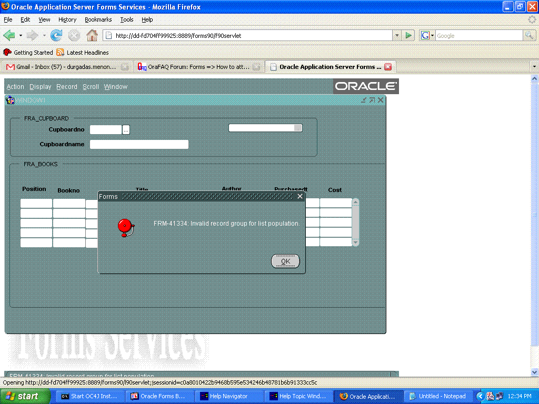This screenshot has width=539, height=404.
Task: Click the Firefox Back arrow button
Action: pyautogui.click(x=9, y=35)
